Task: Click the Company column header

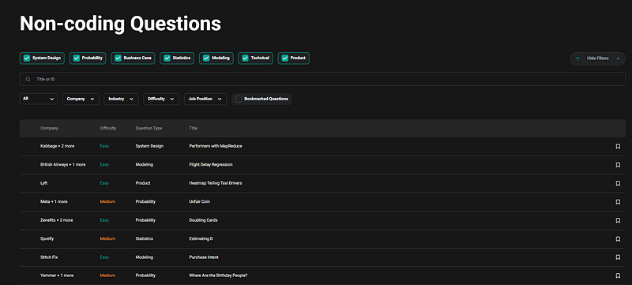Action: [49, 129]
